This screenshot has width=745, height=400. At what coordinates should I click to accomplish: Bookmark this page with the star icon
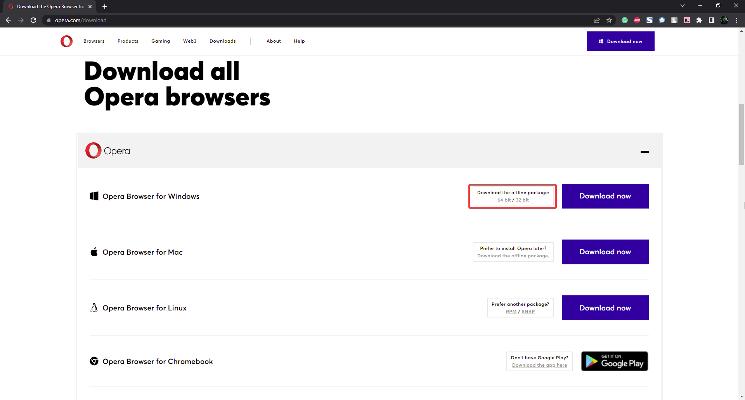609,20
